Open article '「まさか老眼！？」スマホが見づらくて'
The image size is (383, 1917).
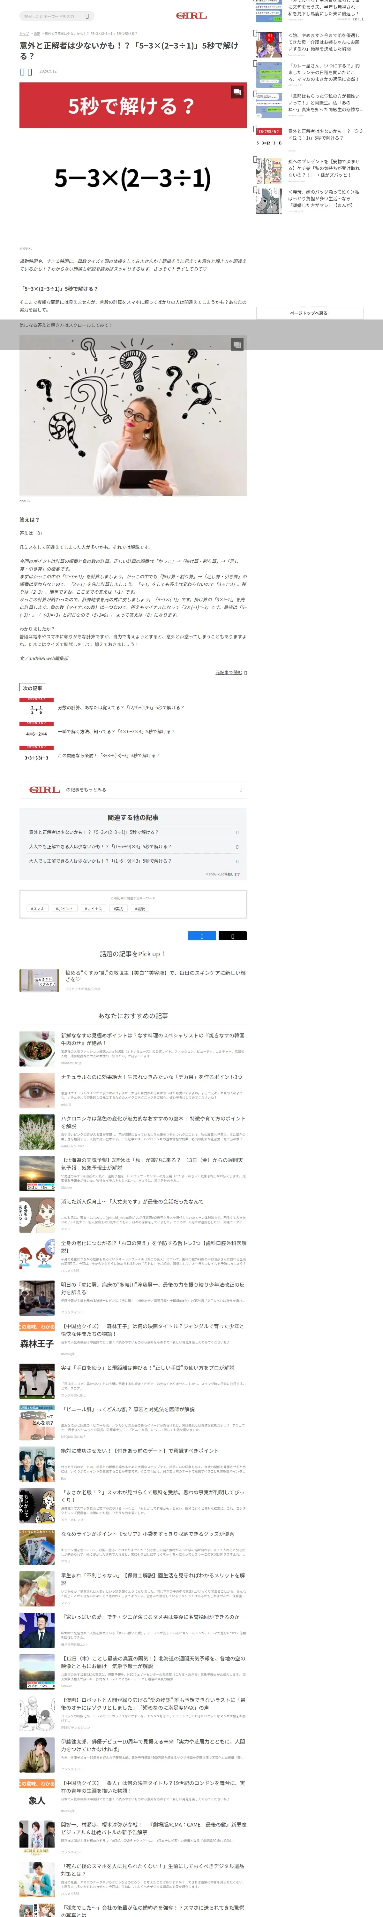153,1497
